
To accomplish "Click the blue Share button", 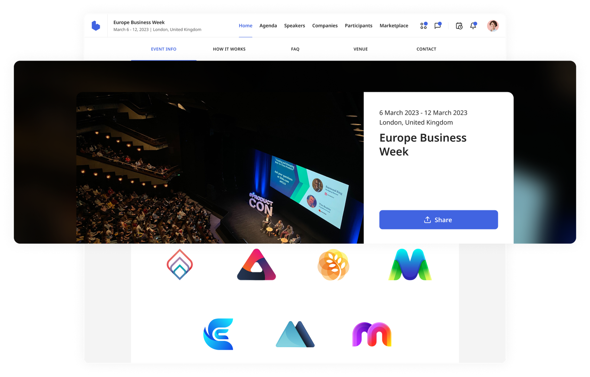I will pyautogui.click(x=438, y=220).
